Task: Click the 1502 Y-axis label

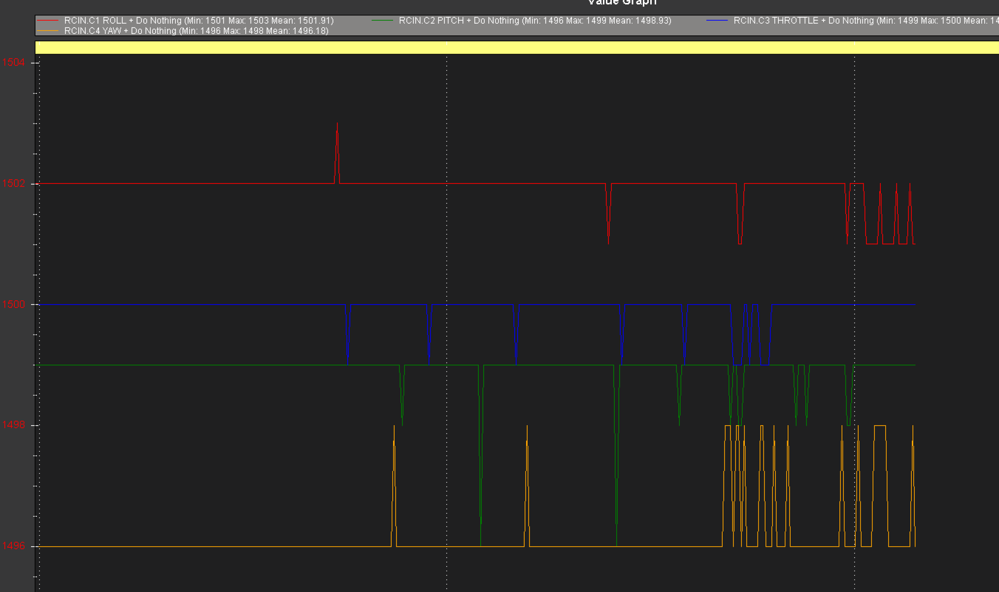Action: tap(13, 184)
